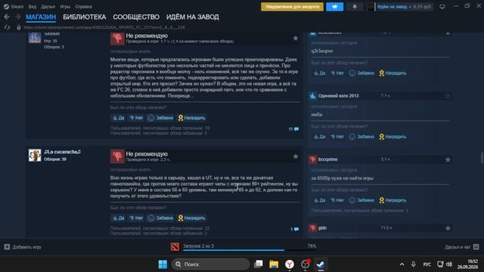Click the star on the 'за 6500р' review
Screen dimensions: 484x272
tap(448, 159)
